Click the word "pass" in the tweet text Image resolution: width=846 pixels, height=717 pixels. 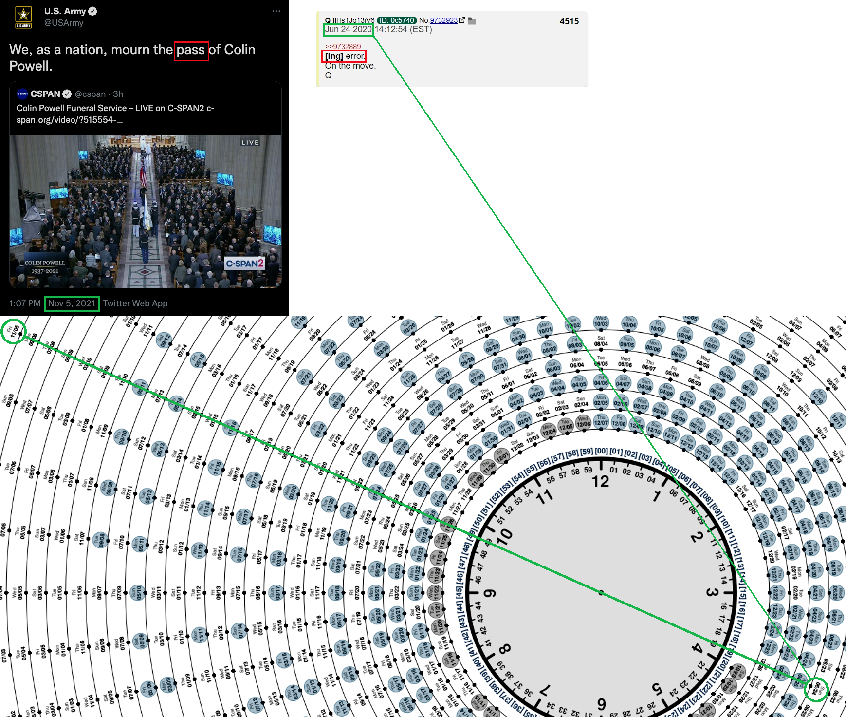click(191, 50)
